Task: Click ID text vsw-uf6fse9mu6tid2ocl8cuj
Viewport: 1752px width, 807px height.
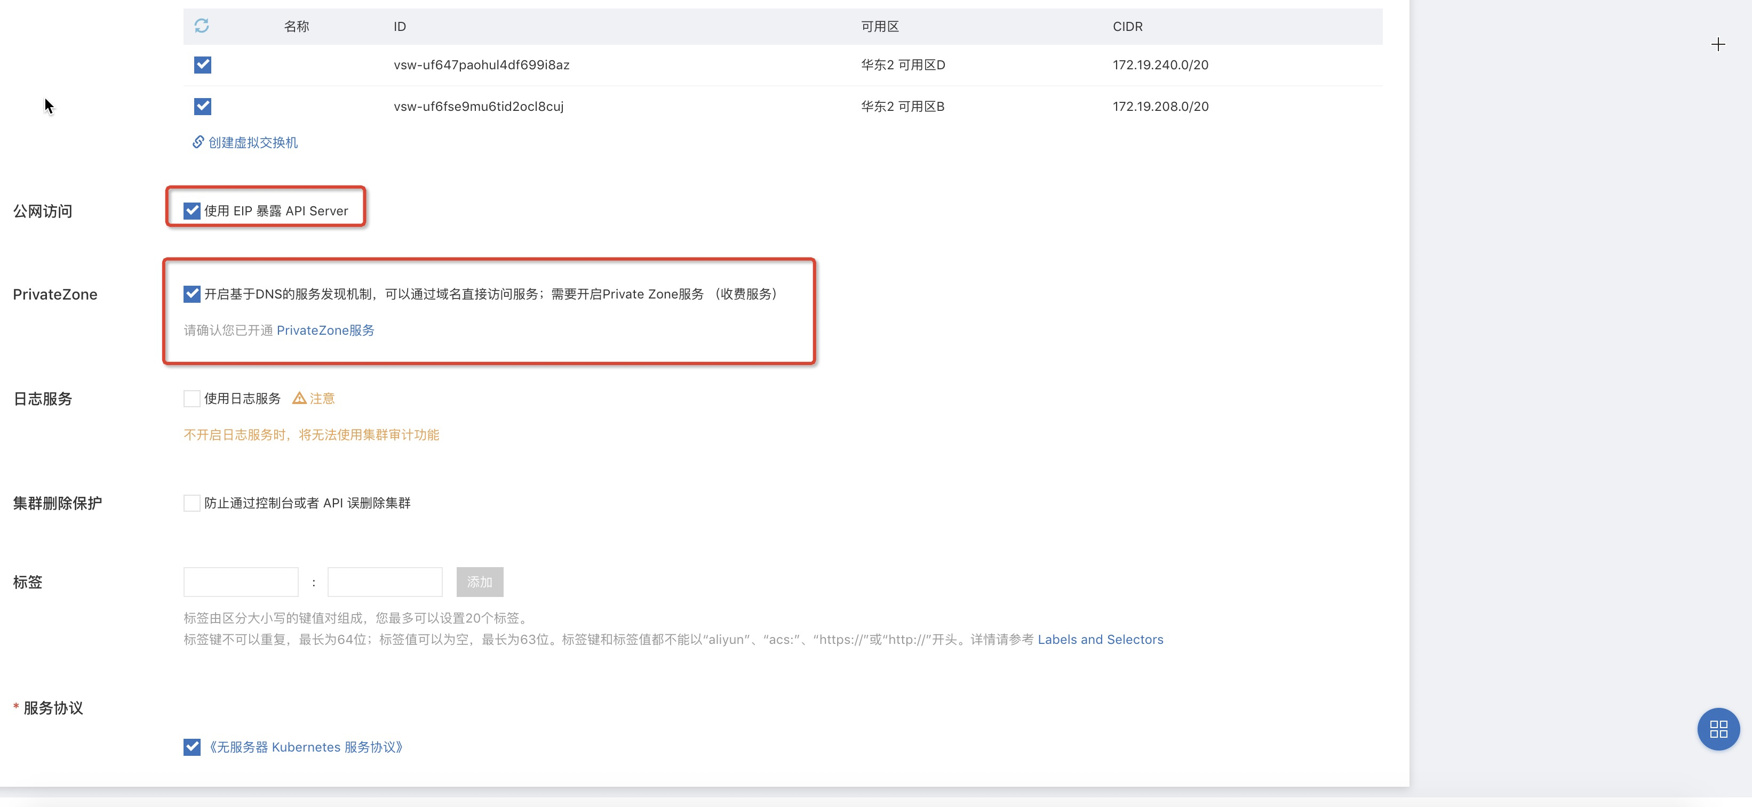Action: pyautogui.click(x=478, y=106)
